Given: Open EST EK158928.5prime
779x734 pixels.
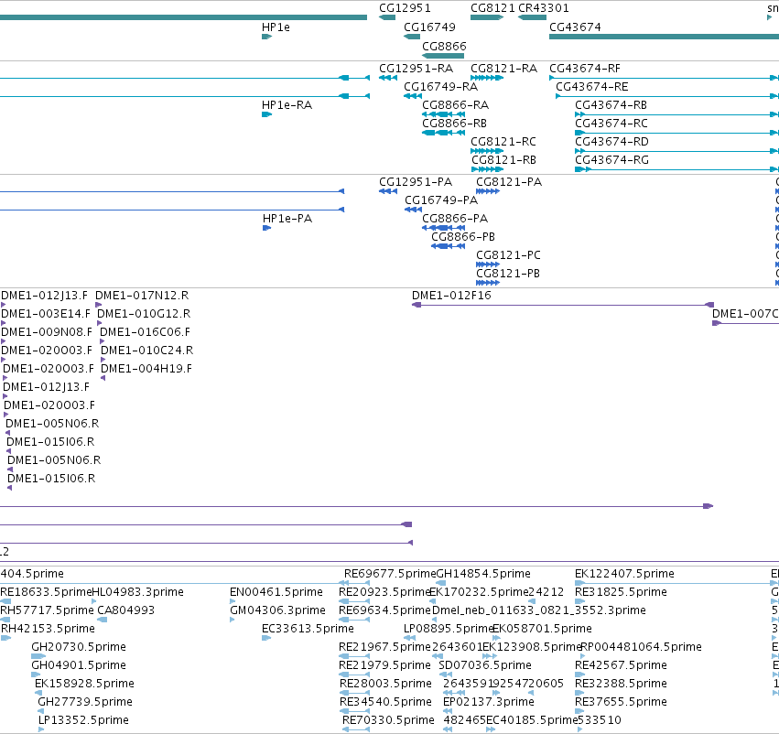Looking at the screenshot, I should [x=84, y=684].
